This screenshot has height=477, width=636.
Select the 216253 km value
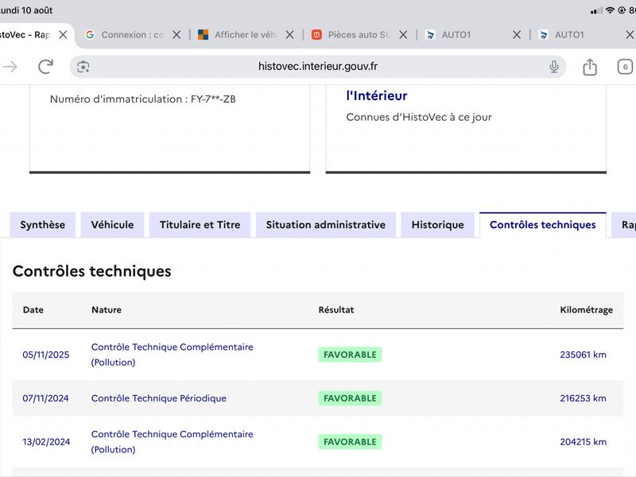click(584, 398)
